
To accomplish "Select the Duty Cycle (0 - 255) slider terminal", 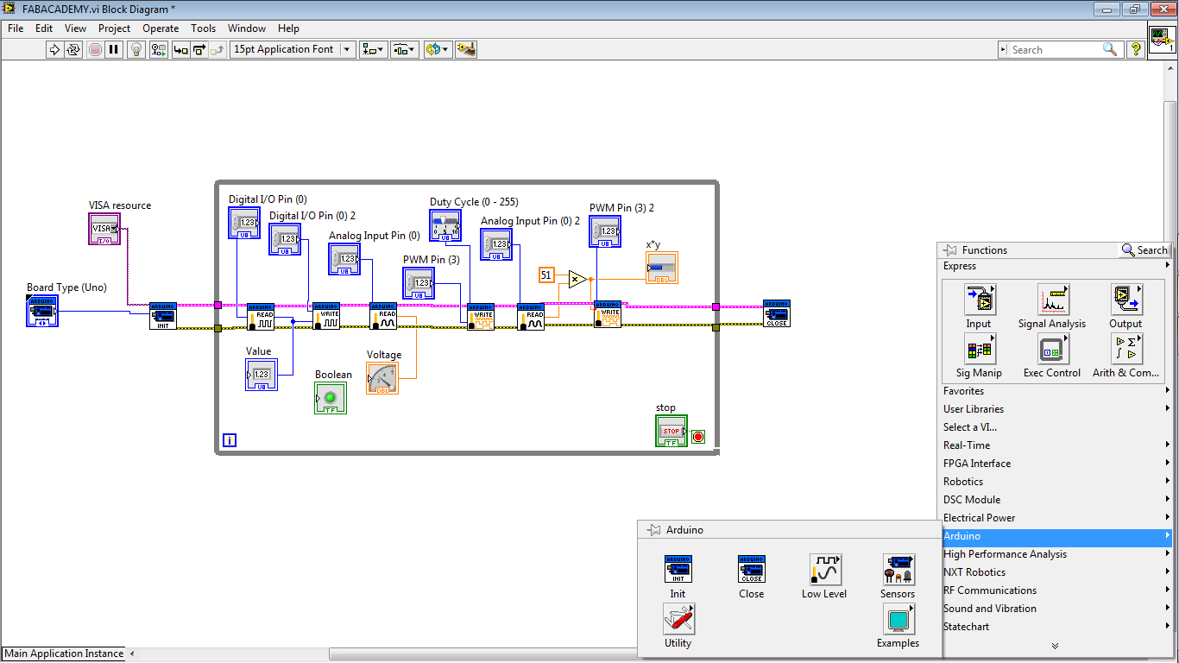I will click(x=445, y=225).
